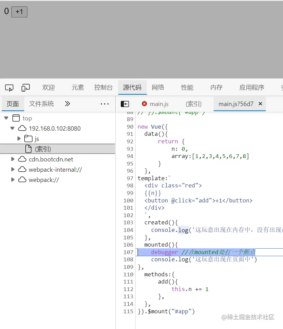Click the 'debugger' keyword in code

164,252
